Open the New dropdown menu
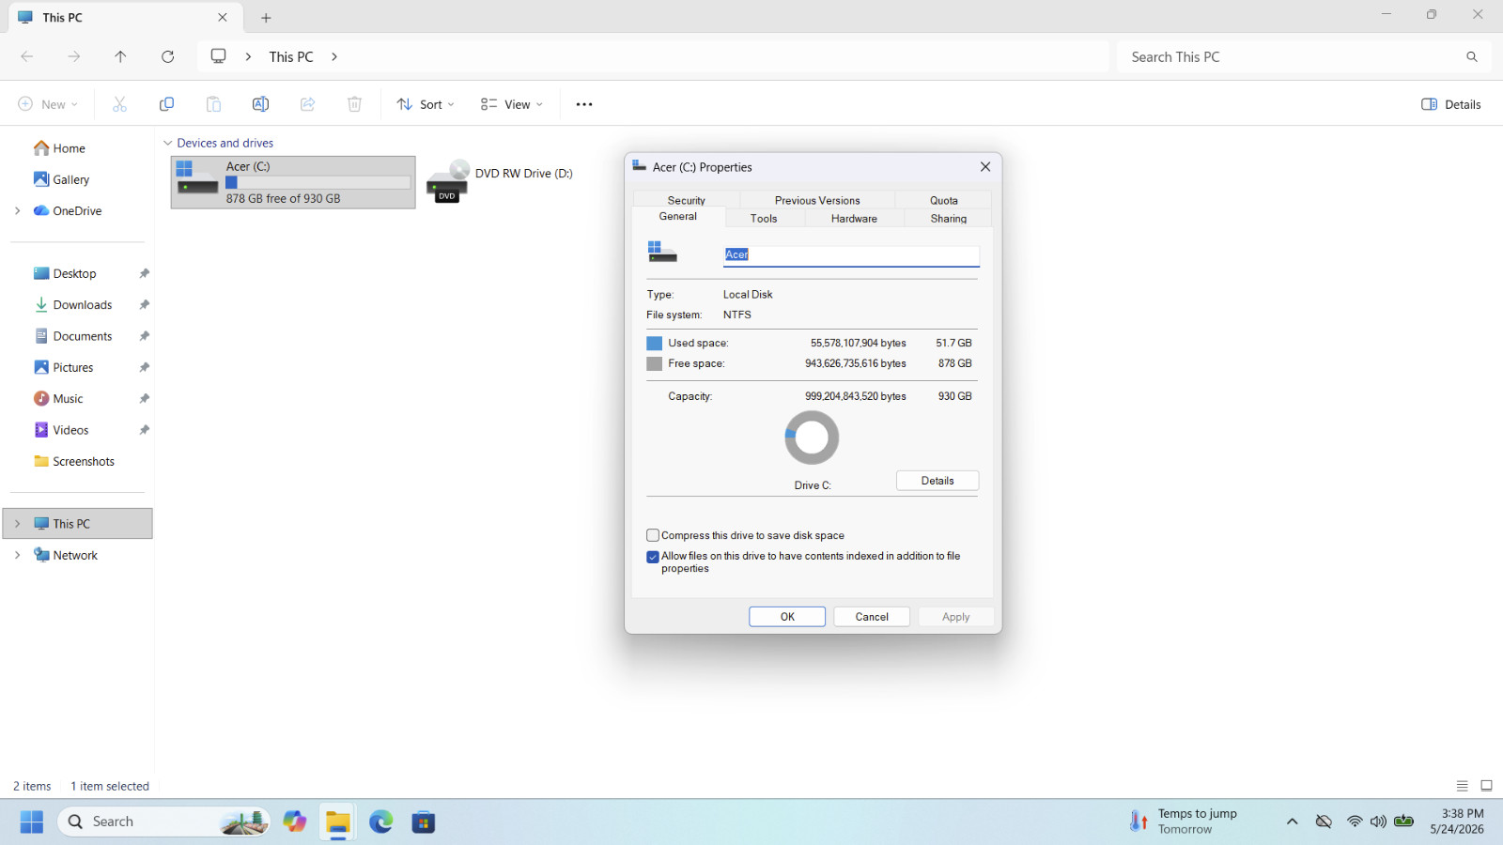 48,104
